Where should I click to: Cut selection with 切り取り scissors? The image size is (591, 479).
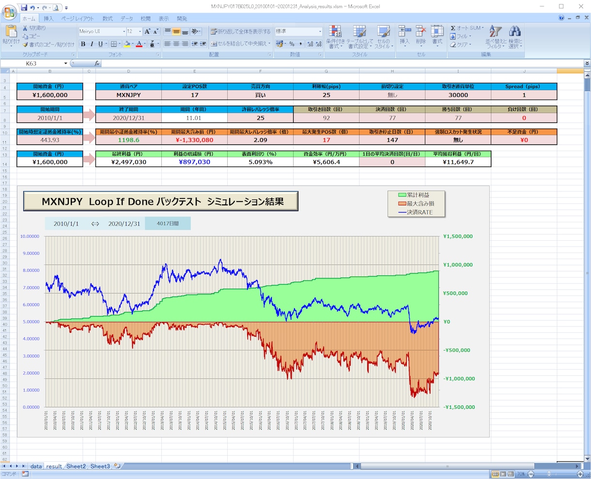34,28
